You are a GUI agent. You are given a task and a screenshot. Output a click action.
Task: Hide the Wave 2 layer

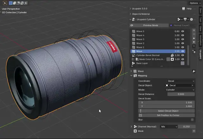pos(183,43)
